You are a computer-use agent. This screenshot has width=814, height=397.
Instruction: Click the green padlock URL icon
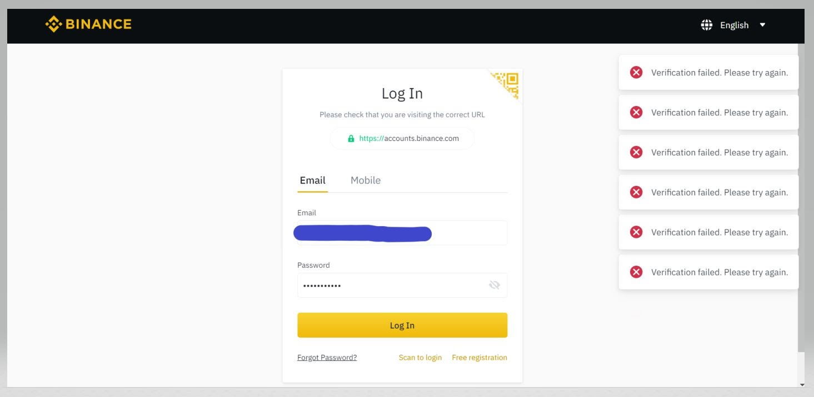(351, 139)
